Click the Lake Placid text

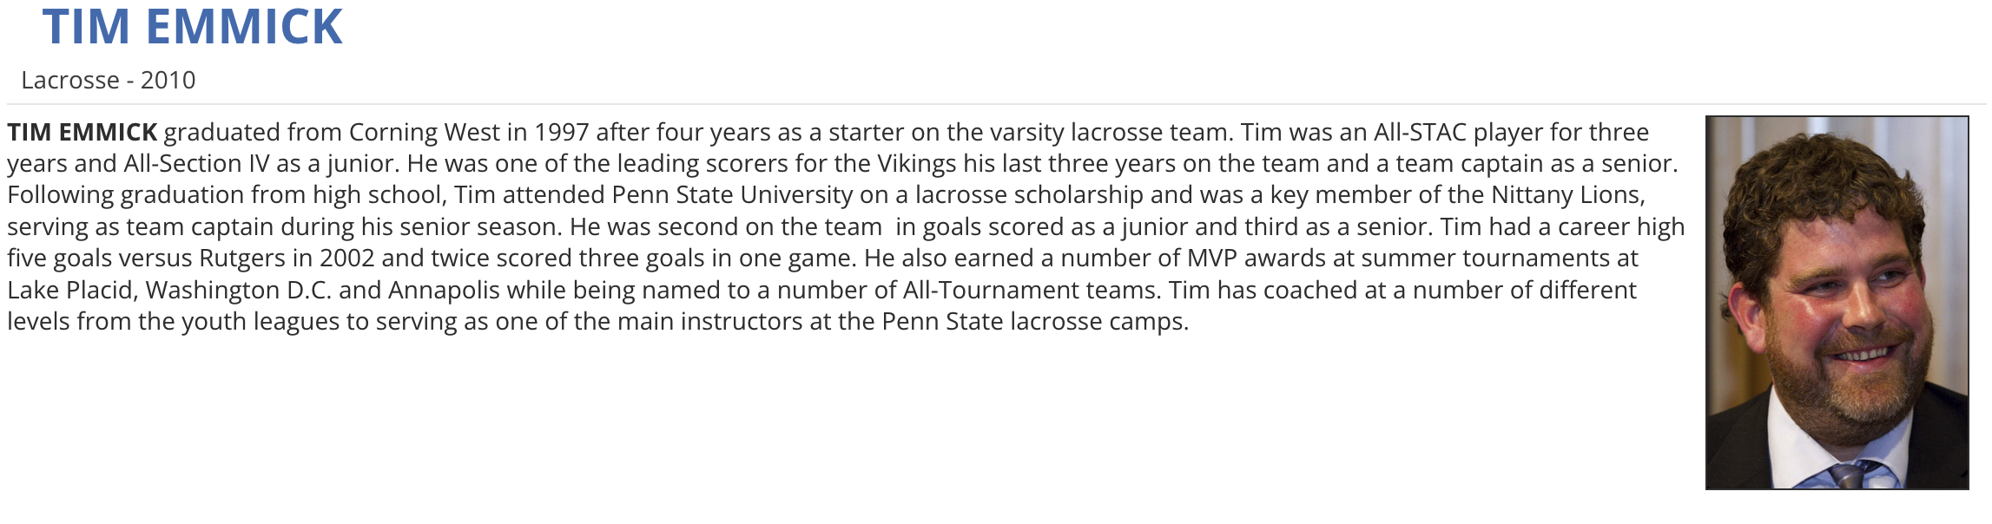(x=71, y=290)
